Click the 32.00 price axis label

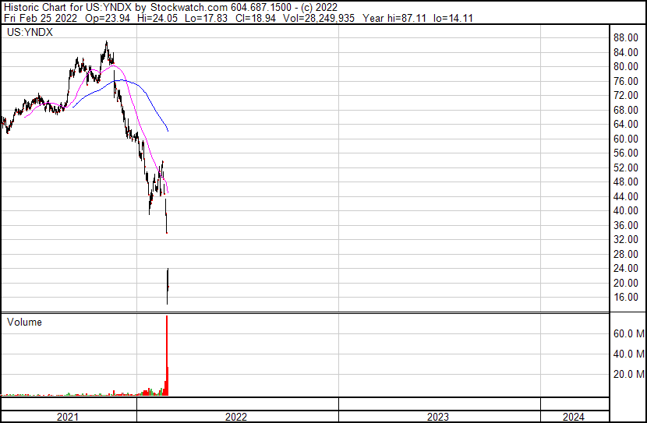coord(626,239)
